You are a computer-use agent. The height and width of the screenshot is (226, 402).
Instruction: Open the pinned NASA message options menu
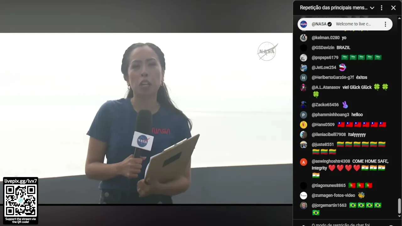385,24
